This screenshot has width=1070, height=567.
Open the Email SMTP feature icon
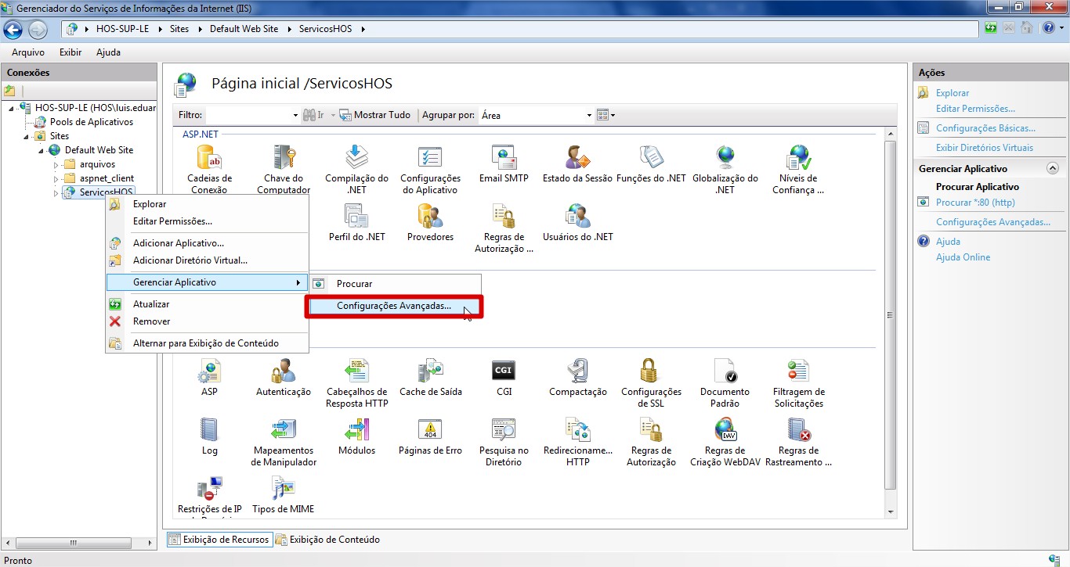pyautogui.click(x=504, y=160)
